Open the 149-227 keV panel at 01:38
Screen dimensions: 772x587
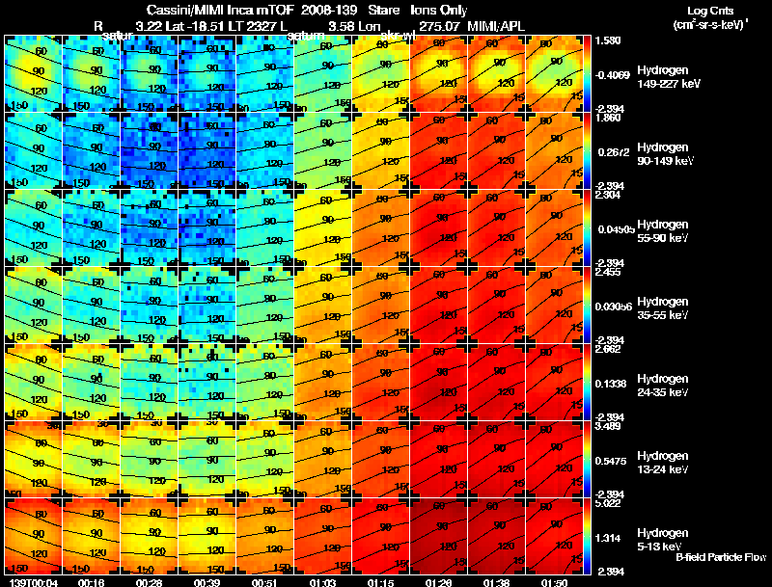click(x=496, y=74)
